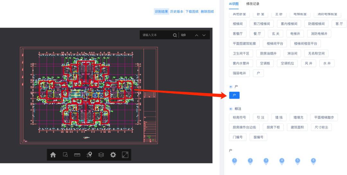The width and height of the screenshot is (347, 175).
Task: Select the 厨房油烟井 tag
Action: (x=268, y=53)
